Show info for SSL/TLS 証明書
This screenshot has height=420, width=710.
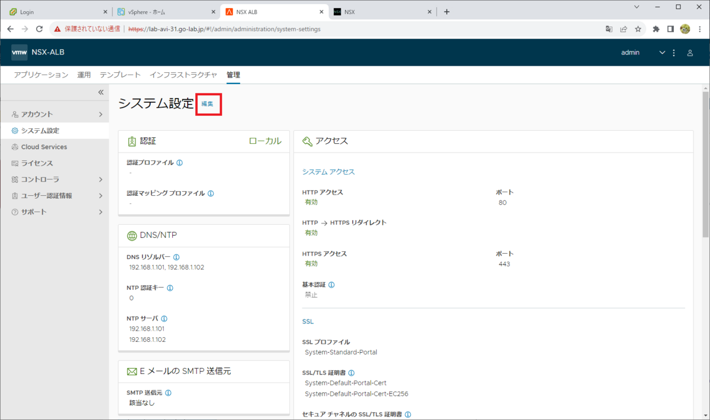click(351, 373)
